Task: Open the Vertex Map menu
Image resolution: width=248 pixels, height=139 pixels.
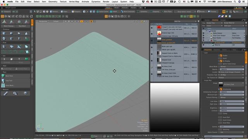Action: 74,2
